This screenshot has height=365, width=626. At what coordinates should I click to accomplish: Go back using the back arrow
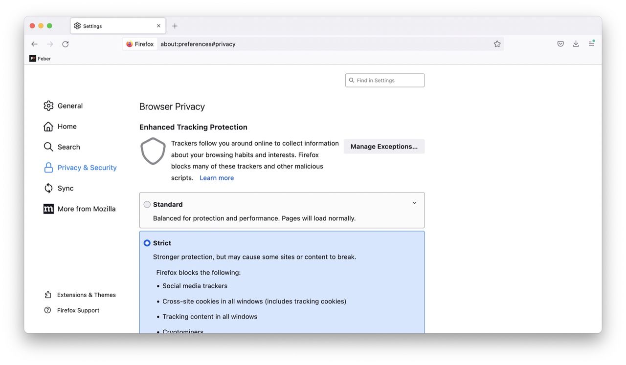[34, 44]
